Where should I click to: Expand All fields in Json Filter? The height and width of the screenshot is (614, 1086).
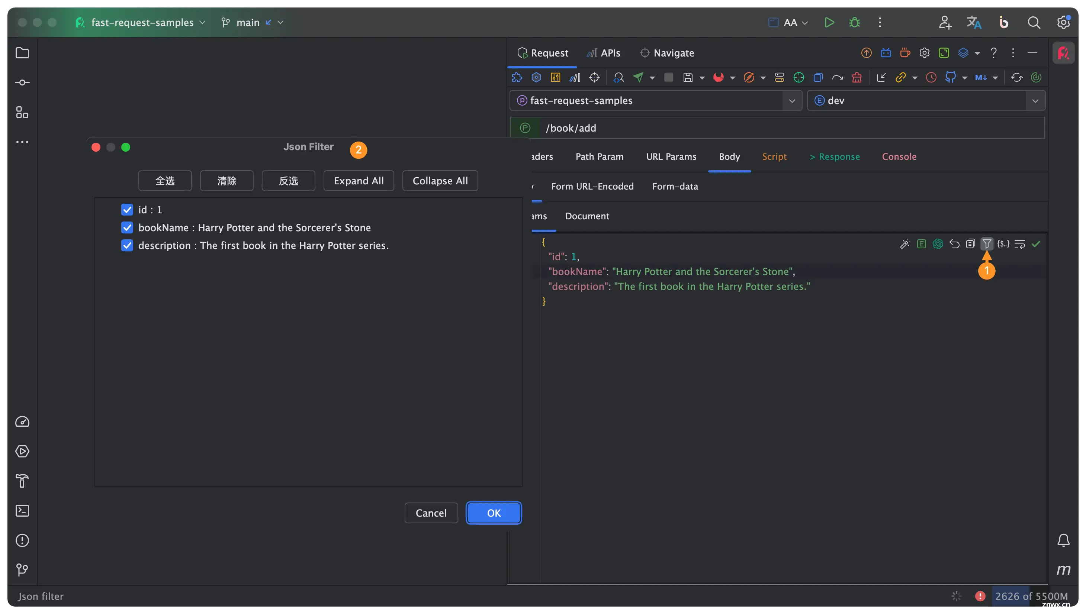coord(359,180)
